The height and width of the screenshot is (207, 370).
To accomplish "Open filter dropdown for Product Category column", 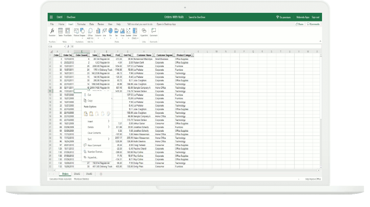I will [x=193, y=55].
